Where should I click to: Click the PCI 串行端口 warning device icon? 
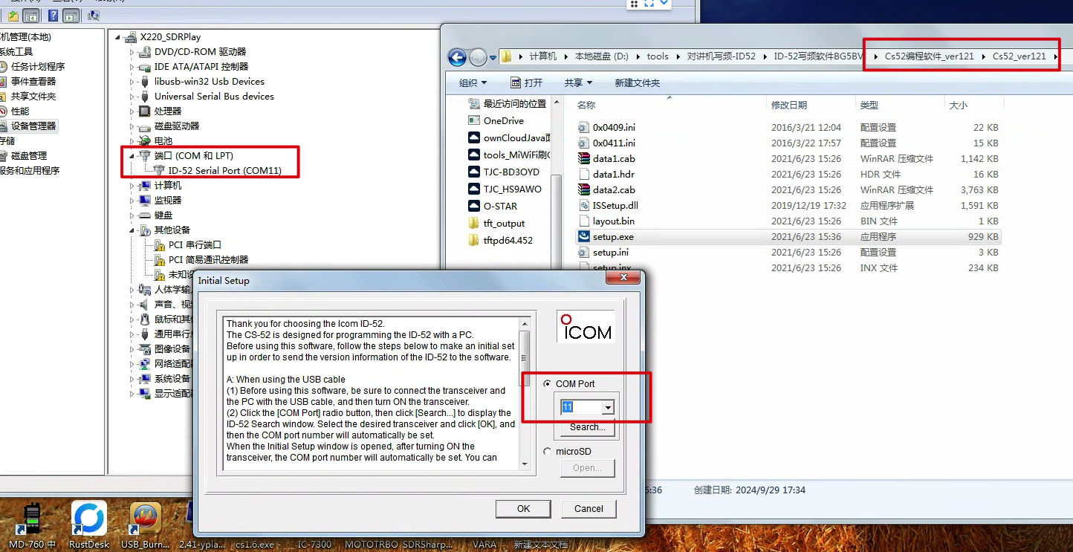point(159,245)
